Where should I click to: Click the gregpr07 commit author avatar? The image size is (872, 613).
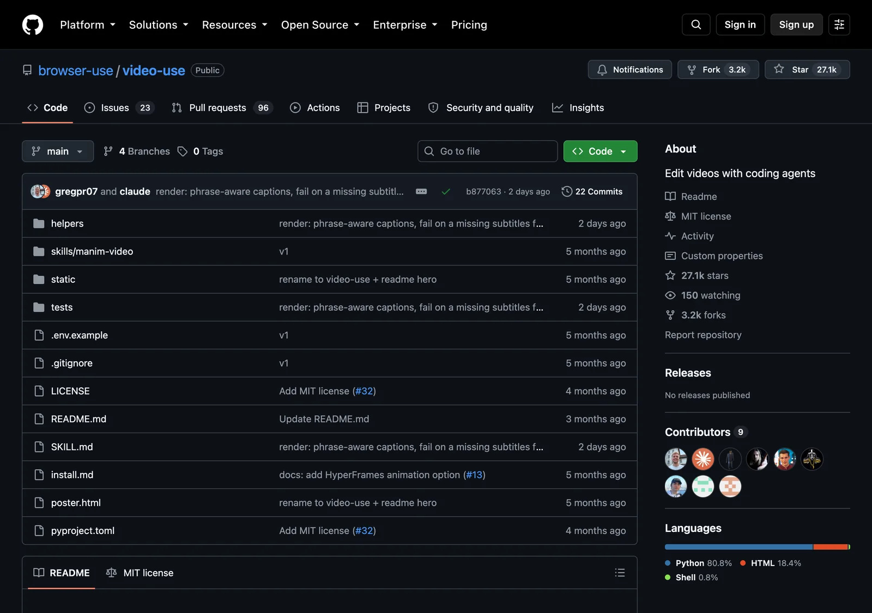[37, 192]
